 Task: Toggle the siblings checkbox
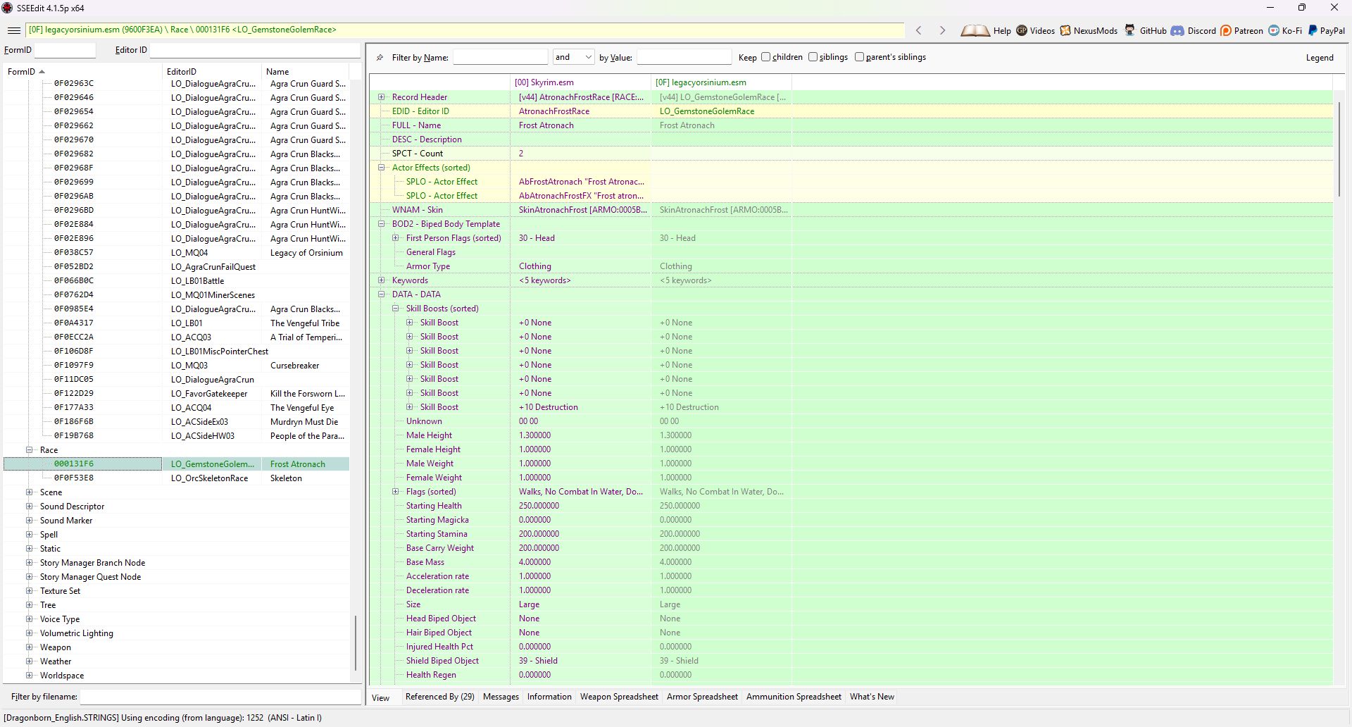point(813,57)
